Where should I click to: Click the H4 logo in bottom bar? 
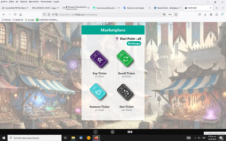(130, 132)
